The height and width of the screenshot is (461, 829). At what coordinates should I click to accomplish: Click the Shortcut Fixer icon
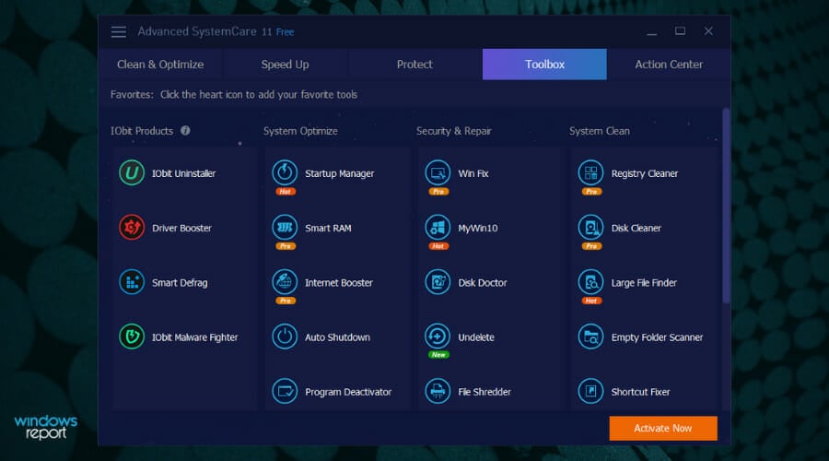pyautogui.click(x=591, y=391)
